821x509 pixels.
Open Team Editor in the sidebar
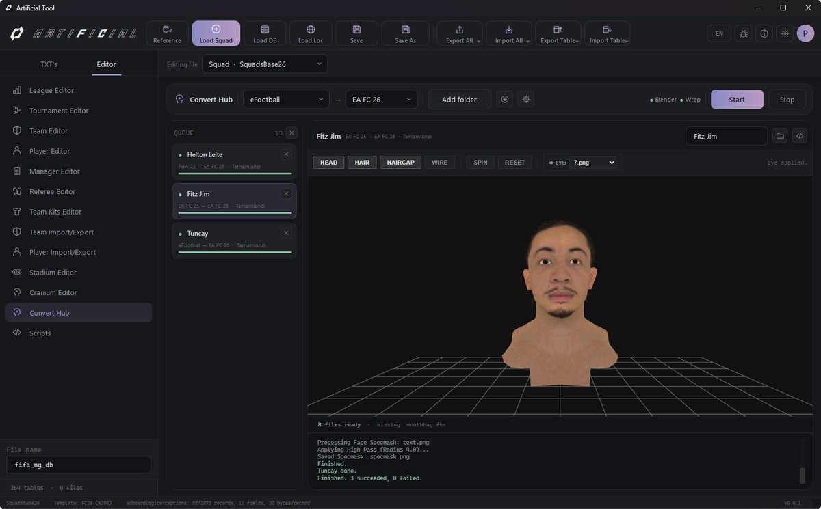point(79,130)
